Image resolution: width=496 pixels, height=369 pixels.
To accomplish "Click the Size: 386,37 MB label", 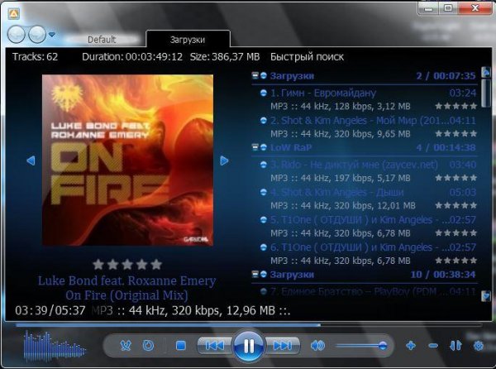I will point(225,57).
